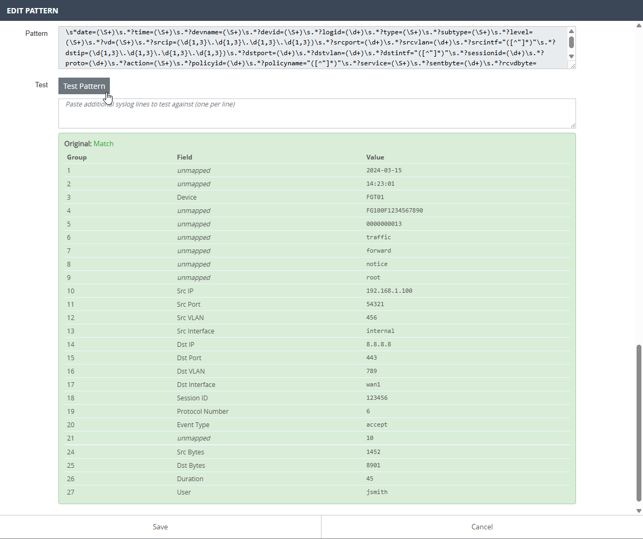Select the value FGT01
This screenshot has width=643, height=539.
coord(375,197)
